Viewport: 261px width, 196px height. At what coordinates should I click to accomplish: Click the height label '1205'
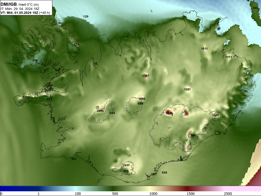click(x=26, y=97)
